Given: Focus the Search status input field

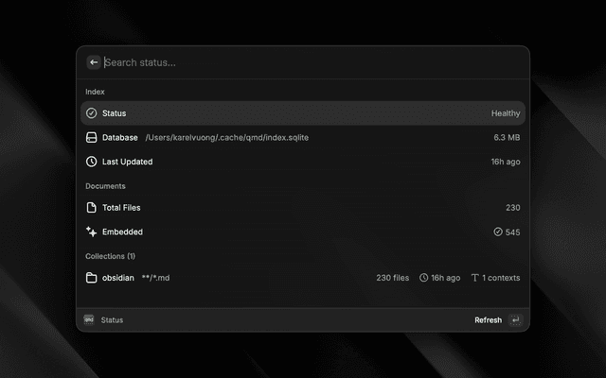Looking at the screenshot, I should [x=303, y=62].
